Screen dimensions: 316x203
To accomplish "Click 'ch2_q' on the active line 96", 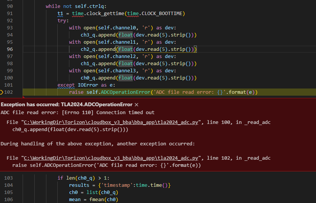I will [88, 49].
